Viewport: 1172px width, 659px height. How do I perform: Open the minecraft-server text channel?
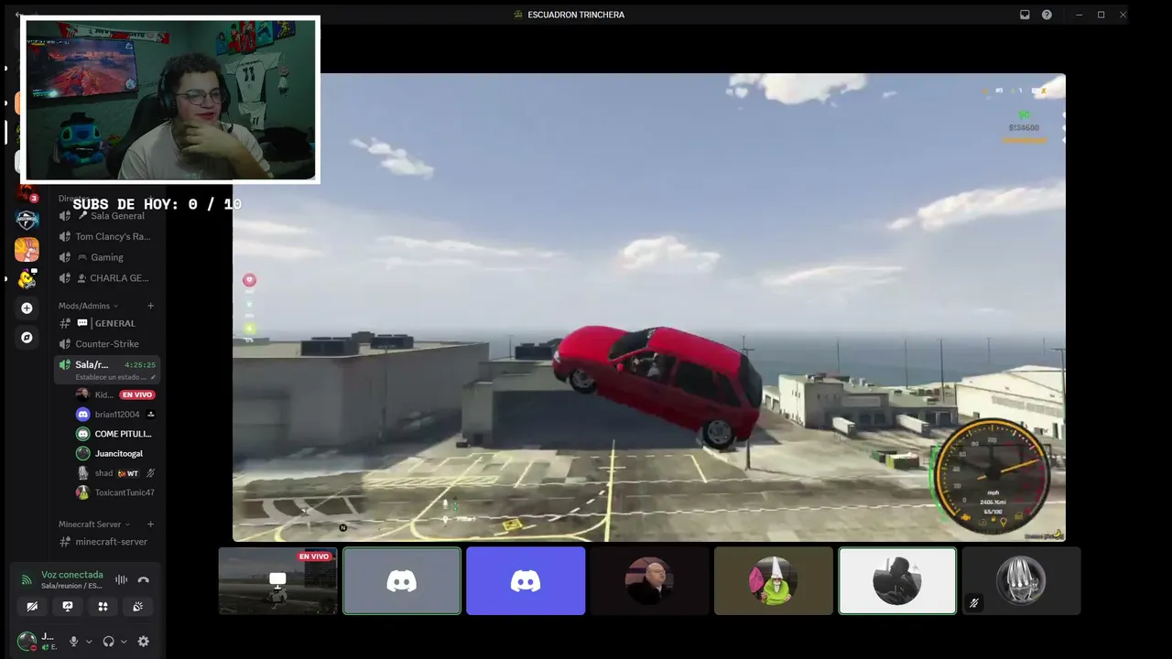107,542
